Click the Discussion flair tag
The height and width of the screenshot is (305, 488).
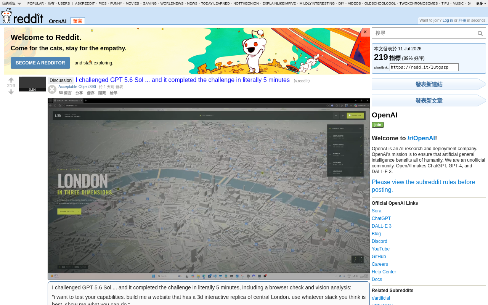tap(61, 80)
